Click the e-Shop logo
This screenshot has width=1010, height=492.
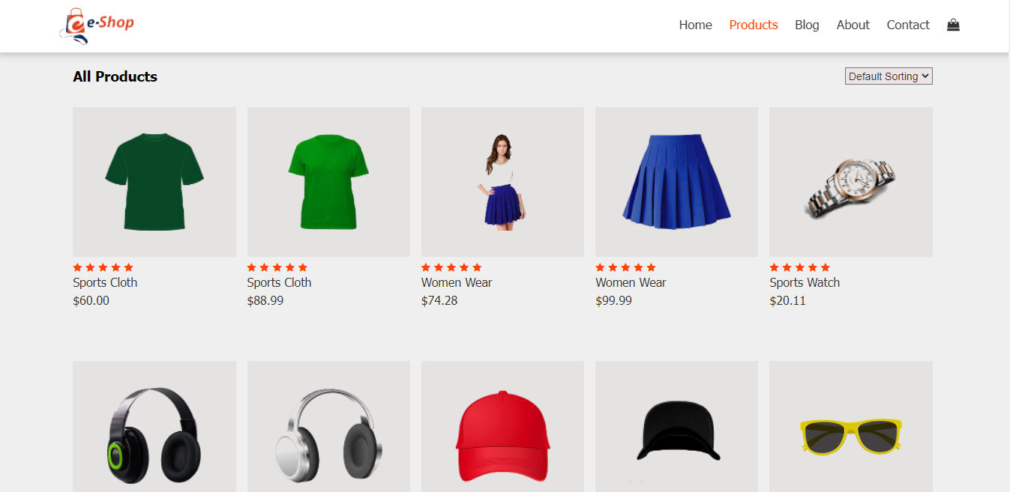pyautogui.click(x=97, y=25)
